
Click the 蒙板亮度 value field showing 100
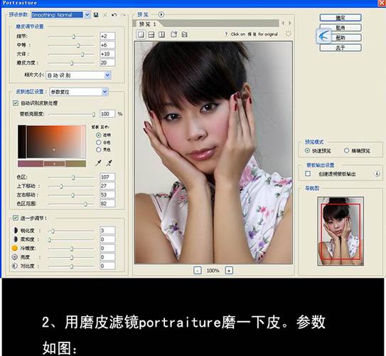coord(107,114)
